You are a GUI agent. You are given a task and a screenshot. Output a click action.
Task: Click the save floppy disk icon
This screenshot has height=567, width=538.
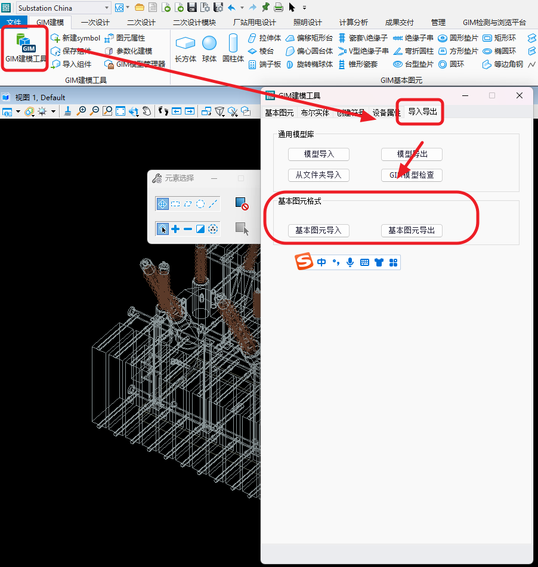tap(191, 7)
